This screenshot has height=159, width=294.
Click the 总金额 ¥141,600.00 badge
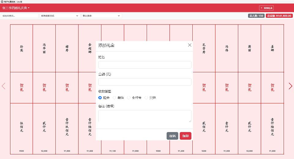[x=279, y=16]
